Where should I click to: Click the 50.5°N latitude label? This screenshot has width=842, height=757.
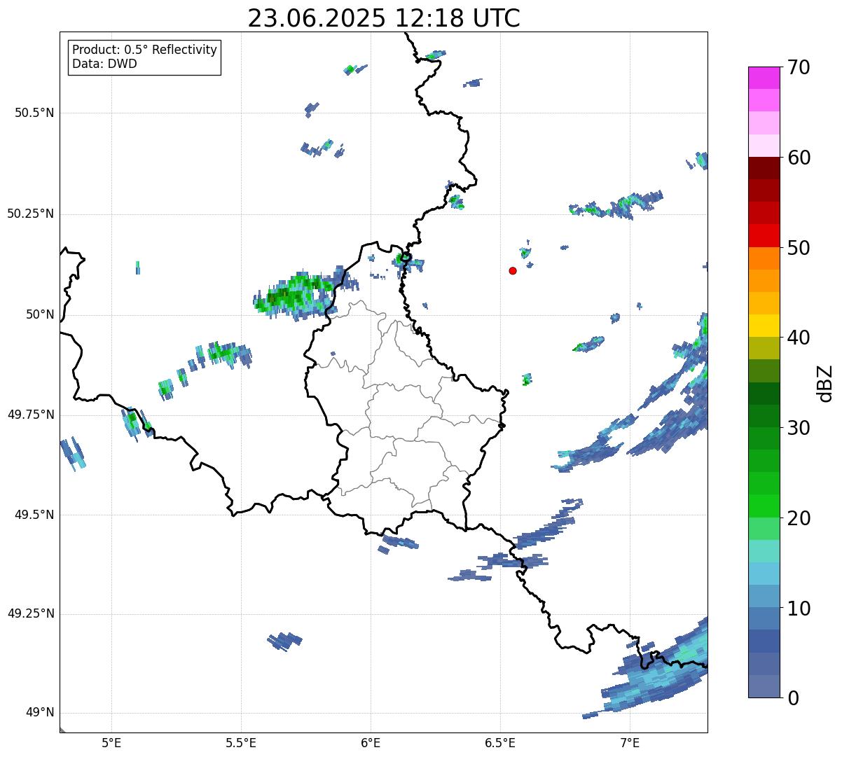(34, 113)
